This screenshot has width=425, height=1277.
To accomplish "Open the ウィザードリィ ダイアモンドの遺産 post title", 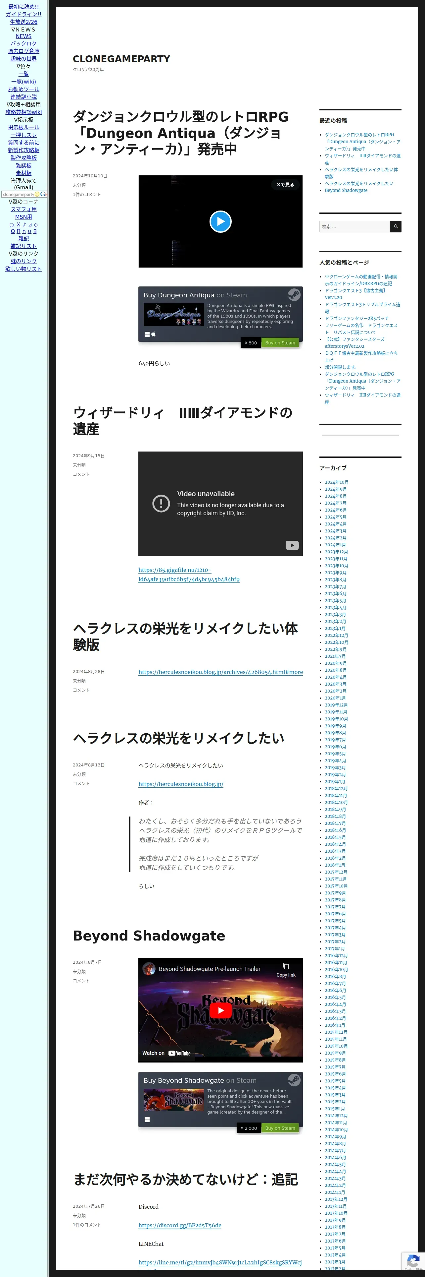I will [x=183, y=421].
